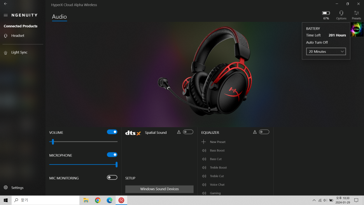Image resolution: width=364 pixels, height=205 pixels.
Task: Click the Equalizer warning icon
Action: 255,132
